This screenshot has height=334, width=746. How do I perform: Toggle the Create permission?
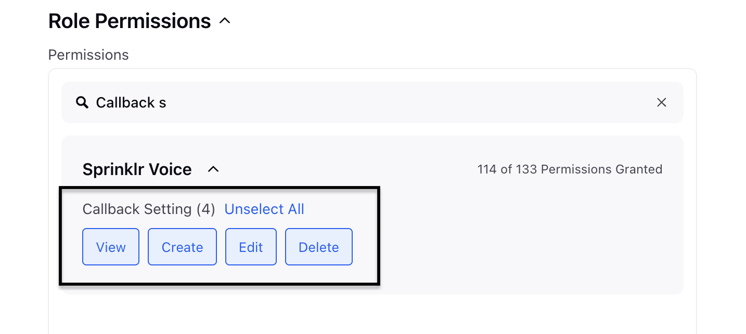[182, 247]
